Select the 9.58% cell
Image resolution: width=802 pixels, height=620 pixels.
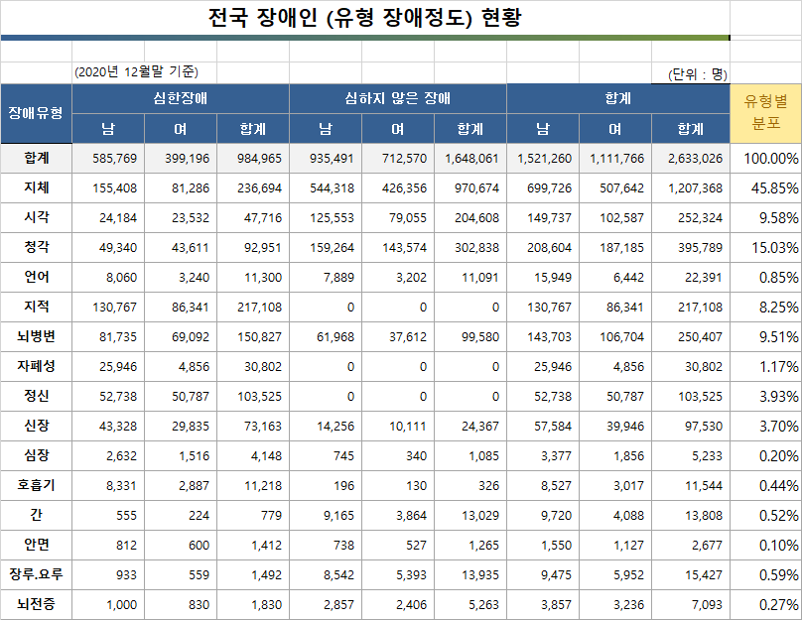[765, 217]
